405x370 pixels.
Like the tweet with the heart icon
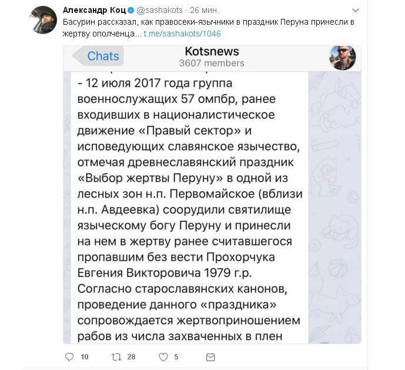(163, 357)
